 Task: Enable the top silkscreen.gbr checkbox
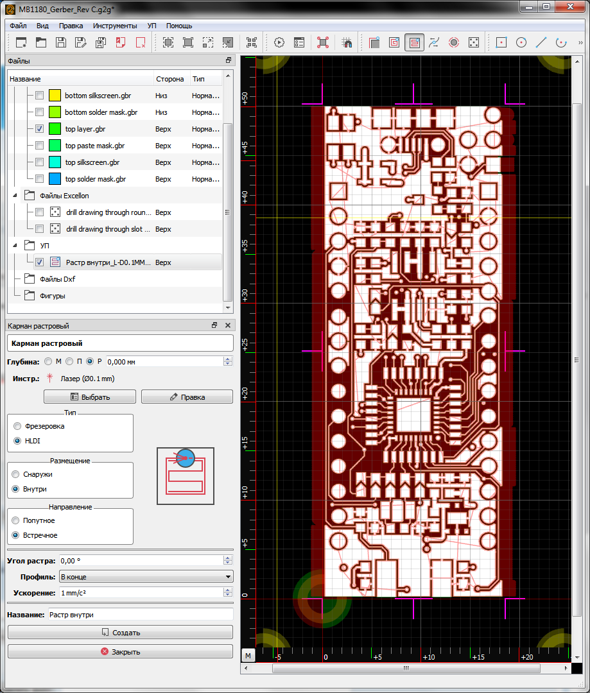39,162
